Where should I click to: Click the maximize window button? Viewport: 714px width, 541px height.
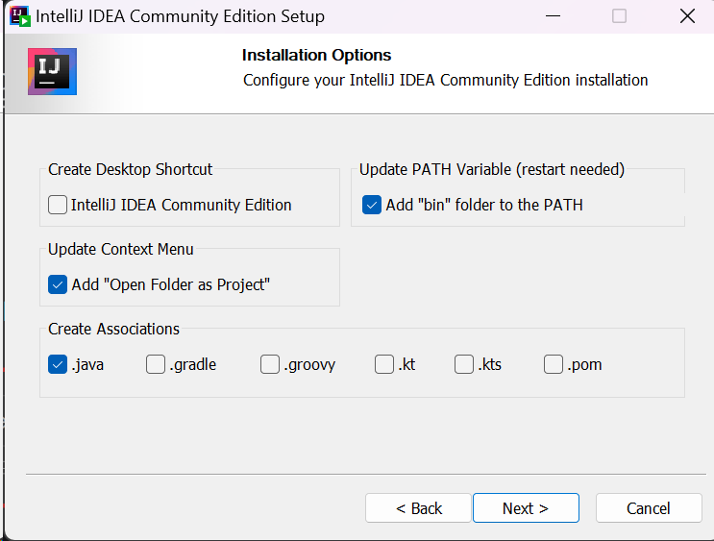pyautogui.click(x=619, y=16)
